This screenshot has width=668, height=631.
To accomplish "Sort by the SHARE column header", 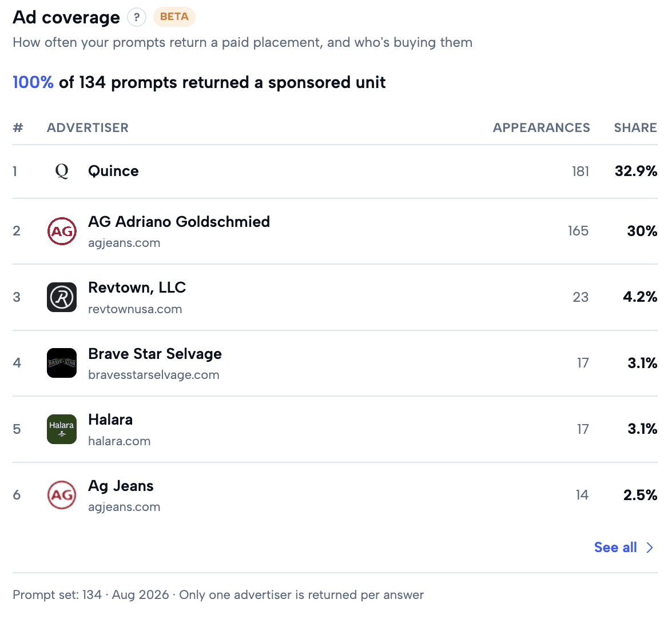I will click(635, 127).
